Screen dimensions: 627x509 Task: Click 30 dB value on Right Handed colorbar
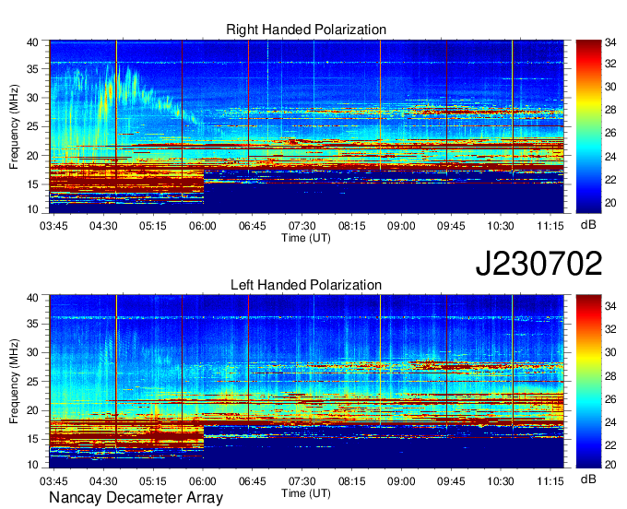click(x=610, y=87)
